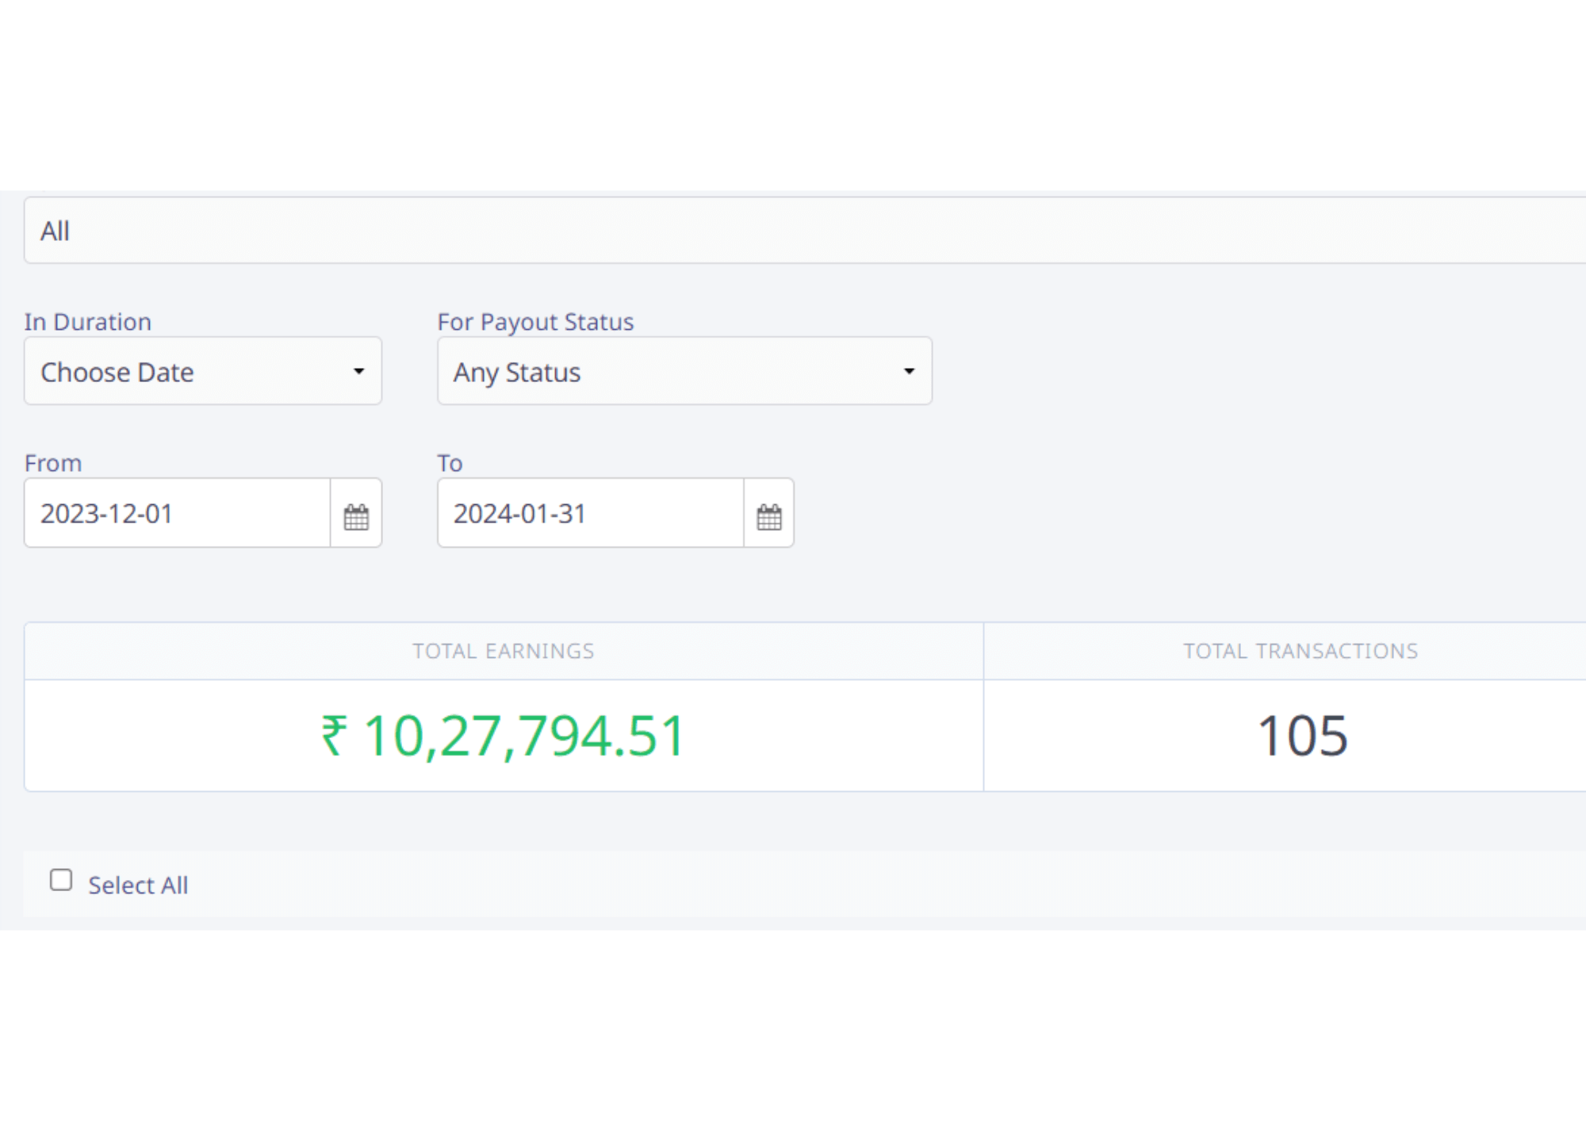Image resolution: width=1586 pixels, height=1121 pixels.
Task: Click the In Duration label
Action: point(88,322)
